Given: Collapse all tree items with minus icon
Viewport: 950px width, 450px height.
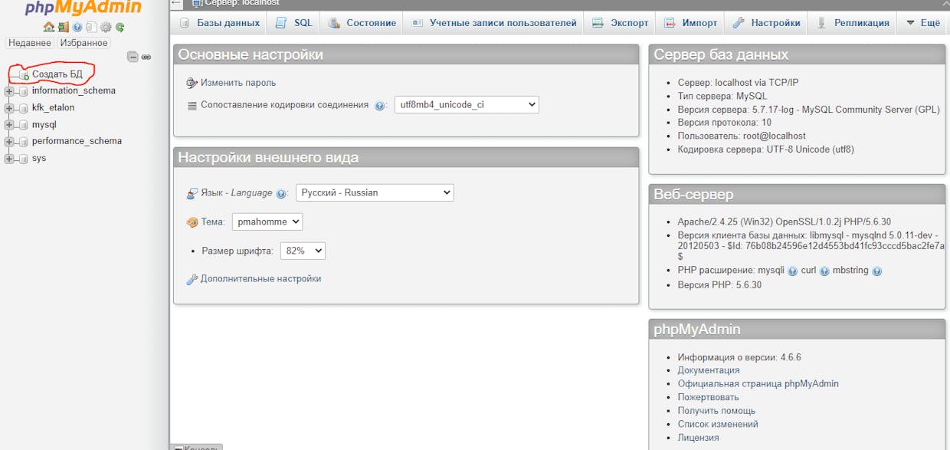Looking at the screenshot, I should (133, 57).
